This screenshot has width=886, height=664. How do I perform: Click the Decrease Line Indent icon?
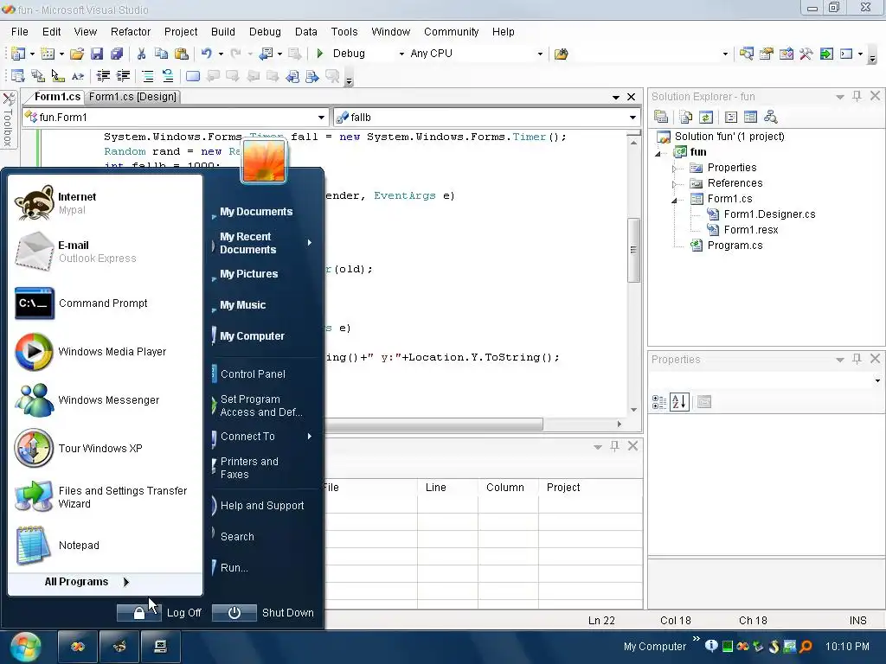[x=103, y=76]
